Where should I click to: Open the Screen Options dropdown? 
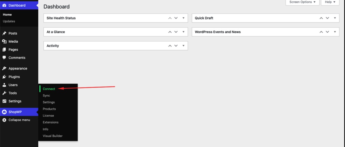[302, 2]
